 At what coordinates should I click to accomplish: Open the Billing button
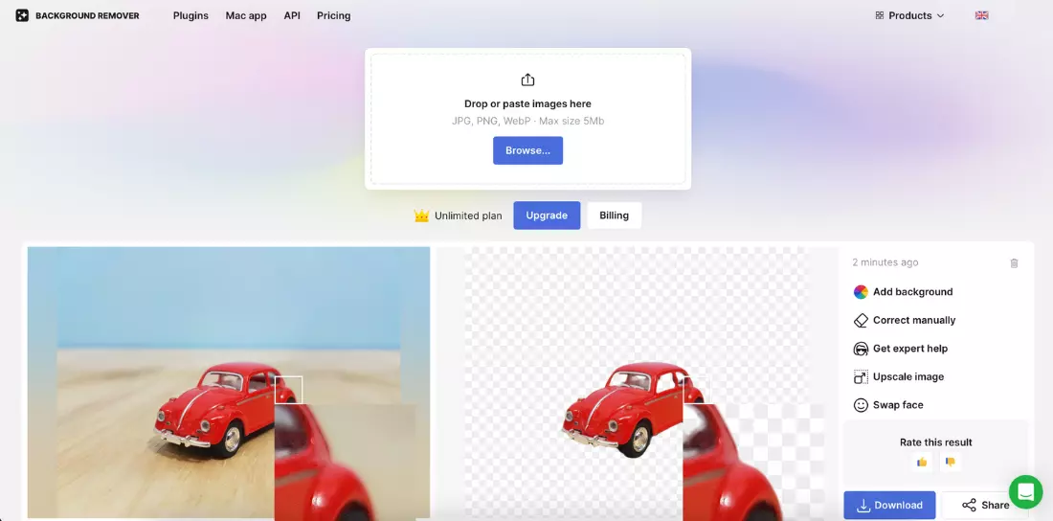[x=614, y=215]
